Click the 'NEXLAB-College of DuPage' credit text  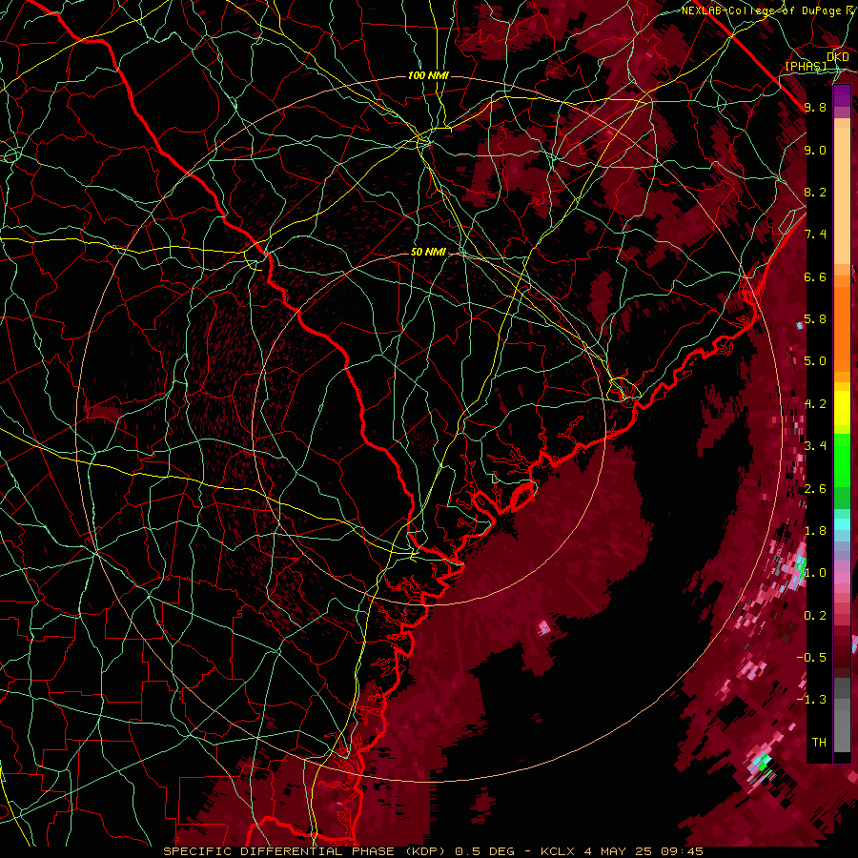tap(763, 10)
